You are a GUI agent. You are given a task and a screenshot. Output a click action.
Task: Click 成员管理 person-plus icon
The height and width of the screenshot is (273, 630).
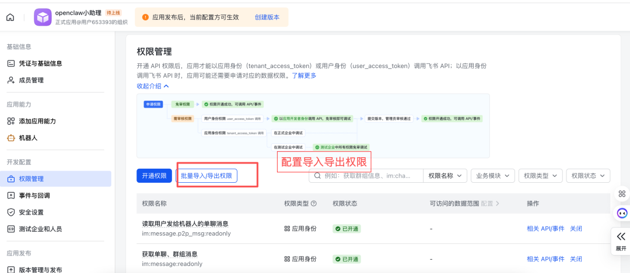click(x=11, y=80)
